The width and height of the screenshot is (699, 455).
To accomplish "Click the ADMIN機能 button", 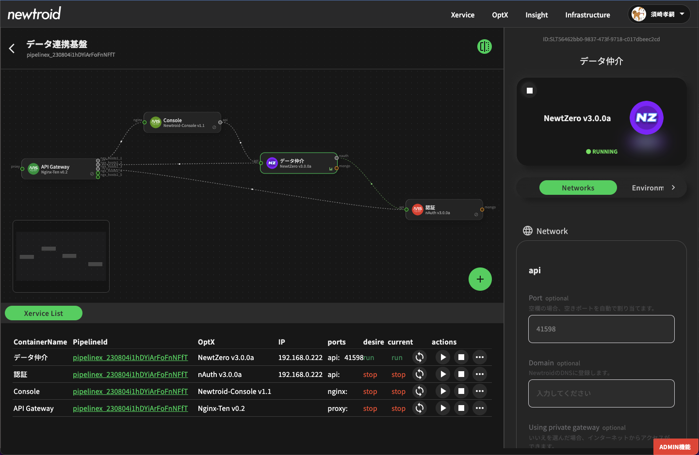I will click(x=675, y=447).
